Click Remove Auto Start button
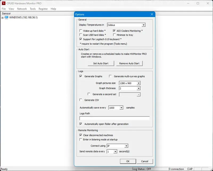Viewport: 213px width, 171px height. pos(129,63)
